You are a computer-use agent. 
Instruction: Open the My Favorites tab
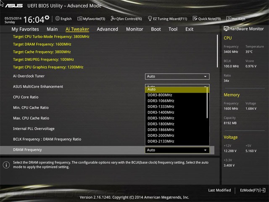pos(25,29)
